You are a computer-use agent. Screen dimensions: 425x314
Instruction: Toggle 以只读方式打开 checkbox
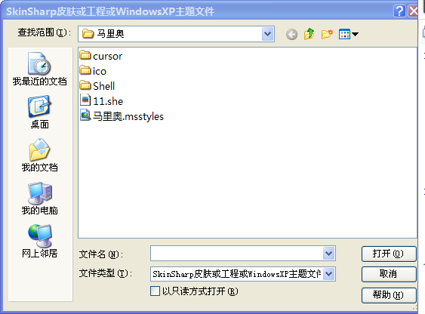tap(155, 291)
